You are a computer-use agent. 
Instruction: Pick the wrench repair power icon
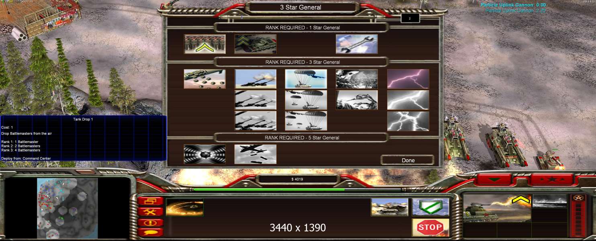pyautogui.click(x=357, y=44)
